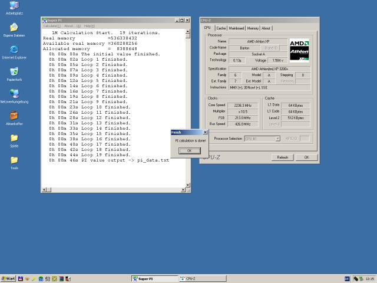Click the DE keyboard language indicator

pos(347,279)
